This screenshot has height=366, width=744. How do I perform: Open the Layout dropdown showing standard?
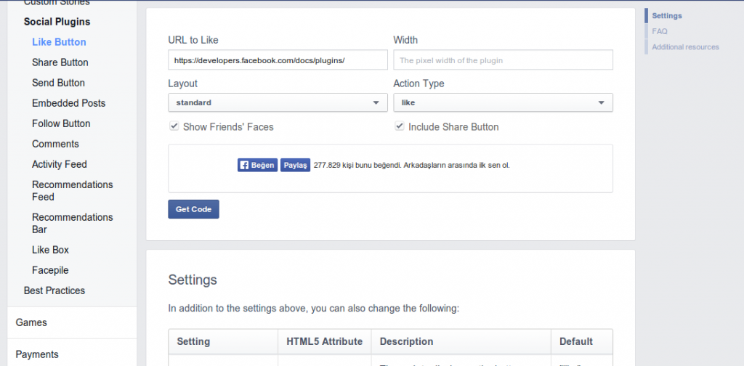[x=278, y=102]
